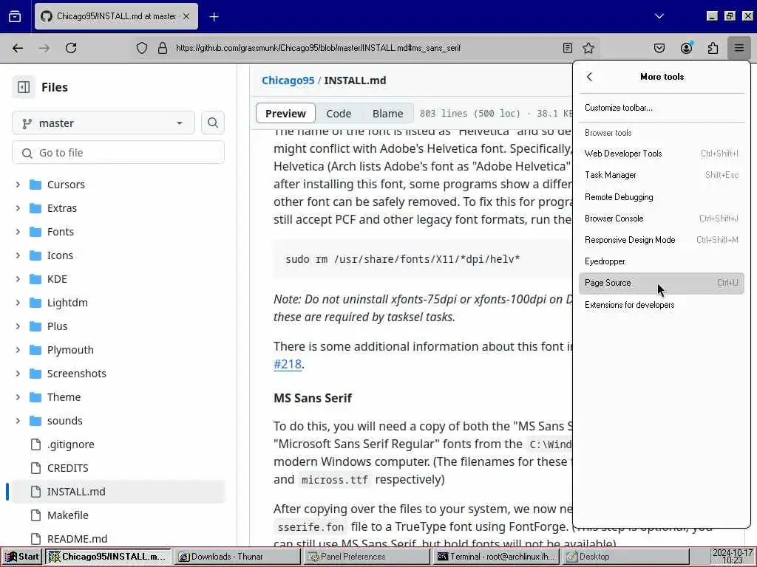Expand the Extras folder
Image resolution: width=757 pixels, height=567 pixels.
click(x=18, y=208)
